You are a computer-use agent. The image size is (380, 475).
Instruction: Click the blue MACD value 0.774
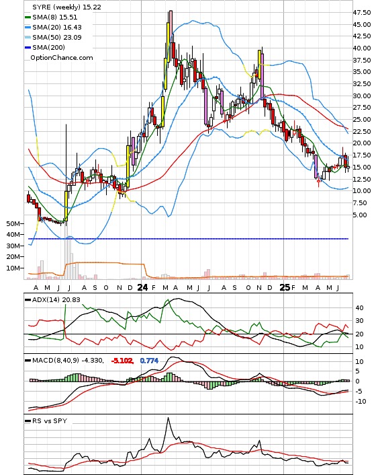[x=149, y=361]
